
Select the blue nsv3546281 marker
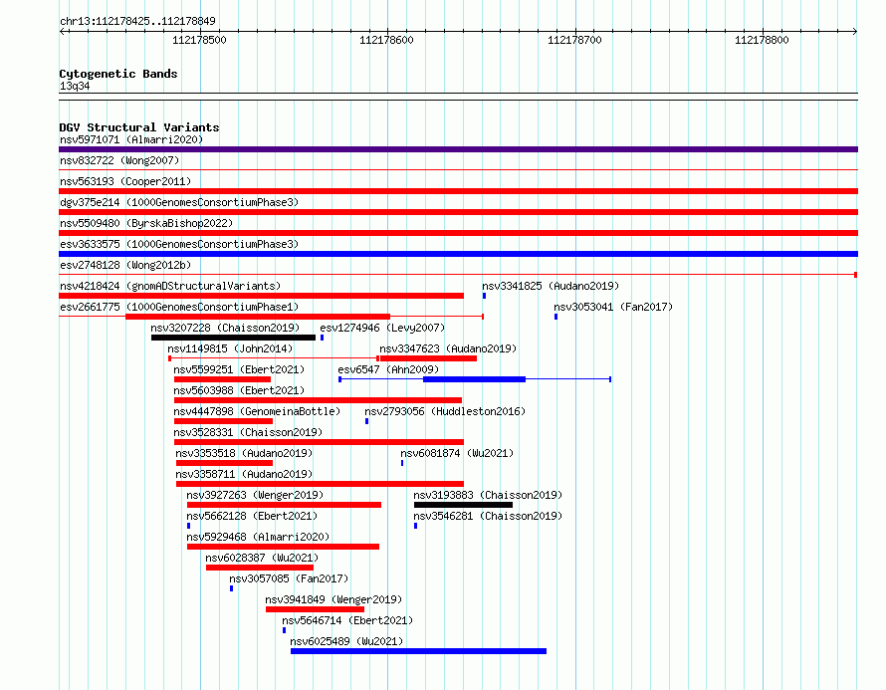(x=416, y=526)
